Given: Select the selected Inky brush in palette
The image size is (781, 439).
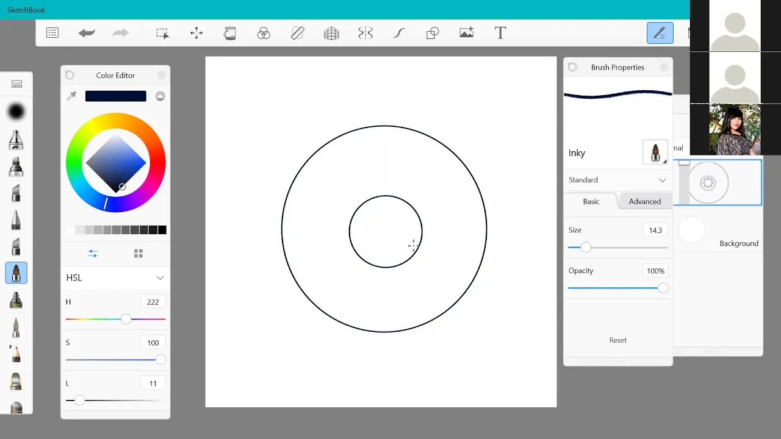Looking at the screenshot, I should (16, 273).
